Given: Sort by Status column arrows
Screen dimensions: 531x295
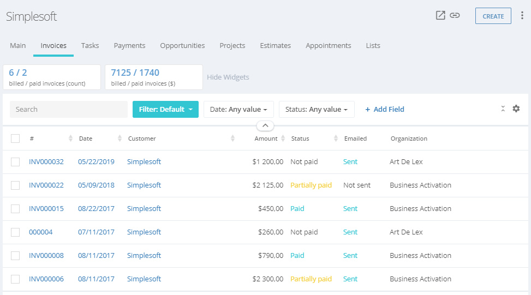Looking at the screenshot, I should pos(336,139).
